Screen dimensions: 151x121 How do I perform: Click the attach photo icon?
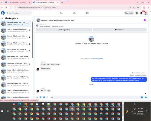(x=40, y=97)
